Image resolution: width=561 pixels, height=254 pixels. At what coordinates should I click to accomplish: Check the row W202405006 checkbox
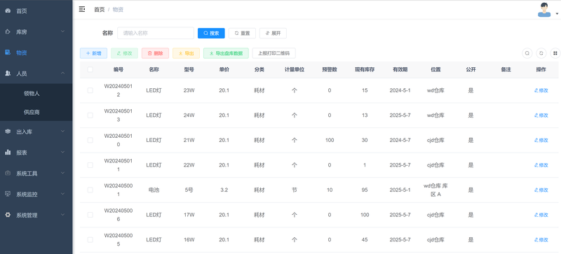90,215
